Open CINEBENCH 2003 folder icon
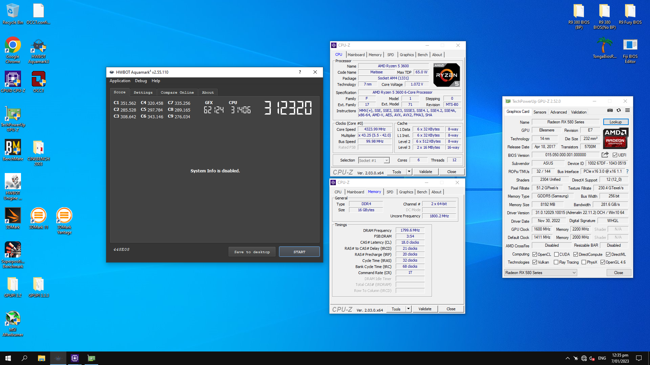 38,152
